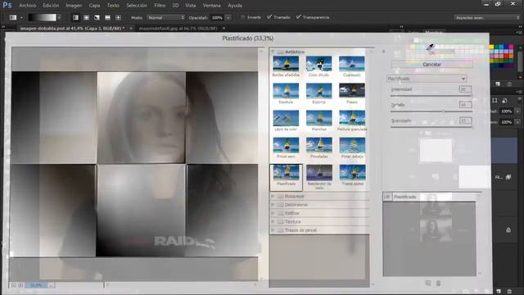
Task: Choose the Pincel seco filter thumbnail
Action: [x=286, y=145]
